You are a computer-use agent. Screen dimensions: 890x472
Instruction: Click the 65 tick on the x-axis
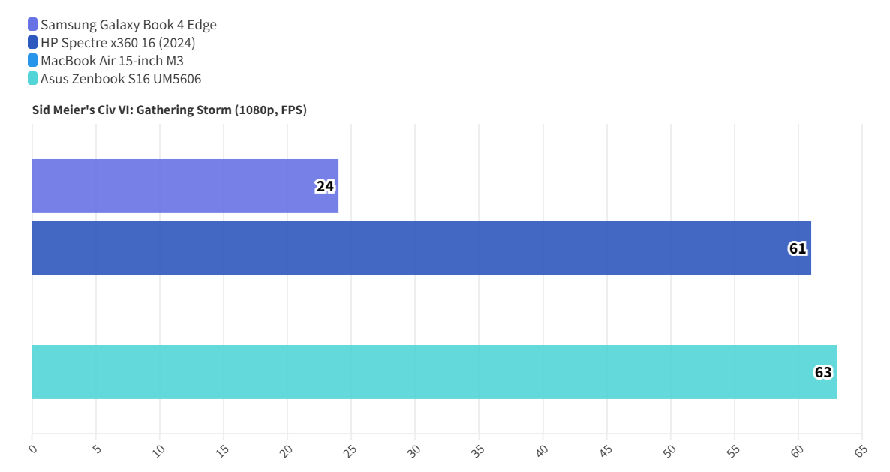tap(861, 451)
